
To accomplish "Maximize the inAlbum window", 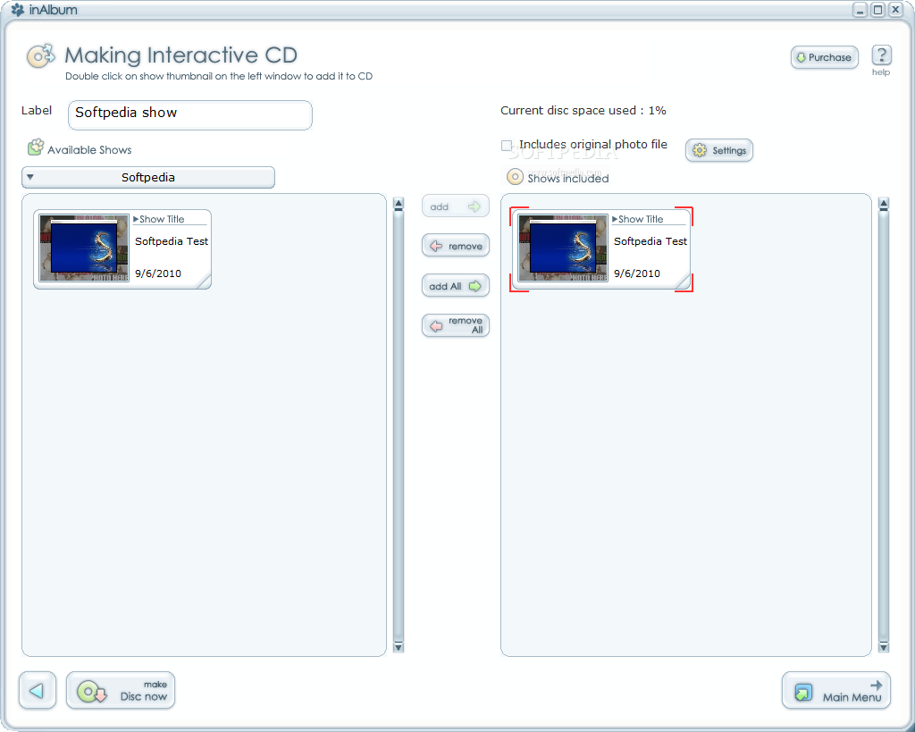I will click(877, 10).
